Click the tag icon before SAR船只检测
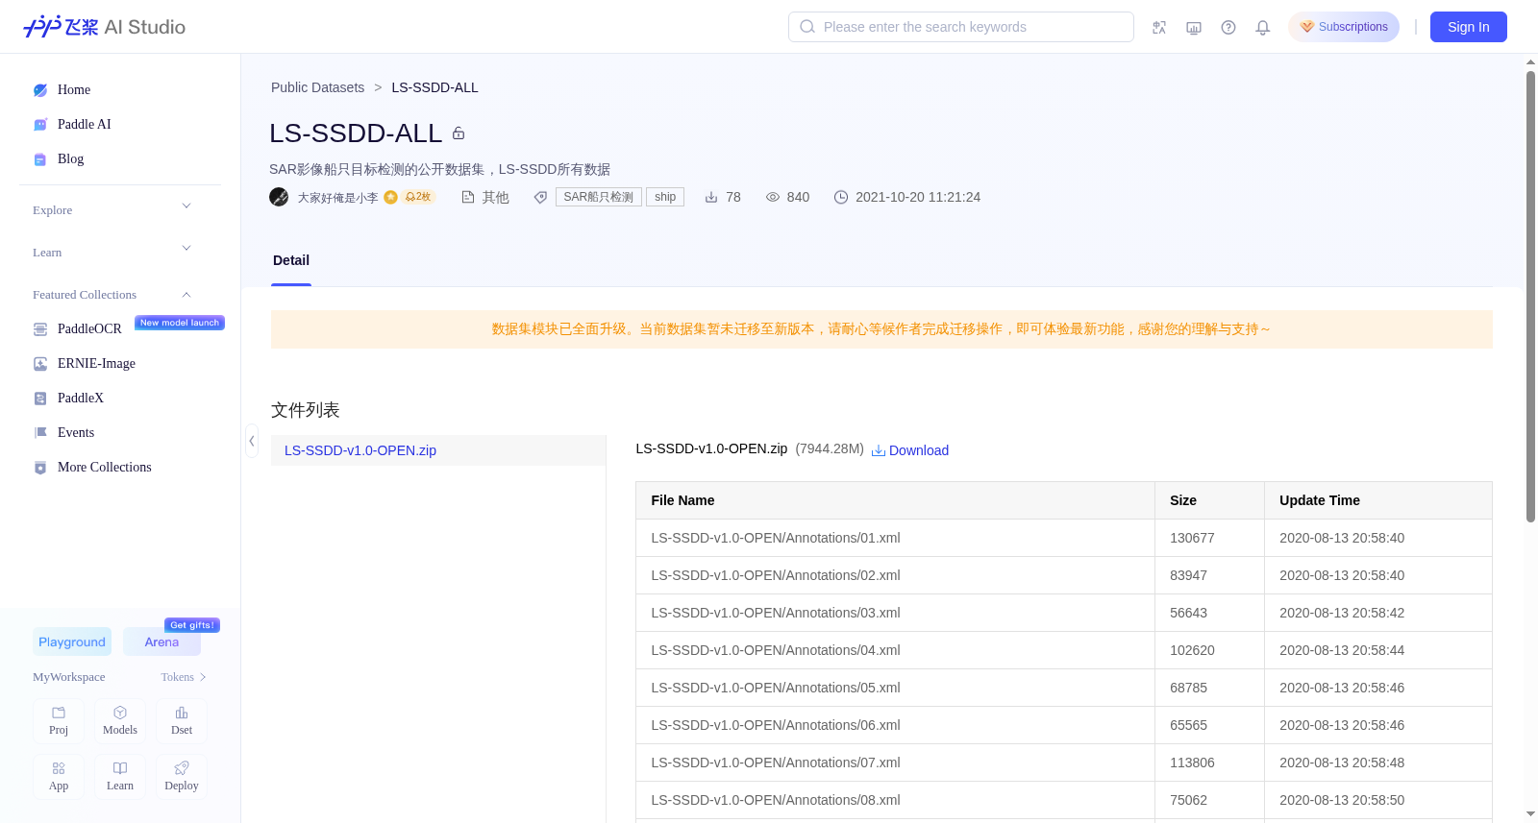Screen dimensions: 1538x823 pos(541,197)
